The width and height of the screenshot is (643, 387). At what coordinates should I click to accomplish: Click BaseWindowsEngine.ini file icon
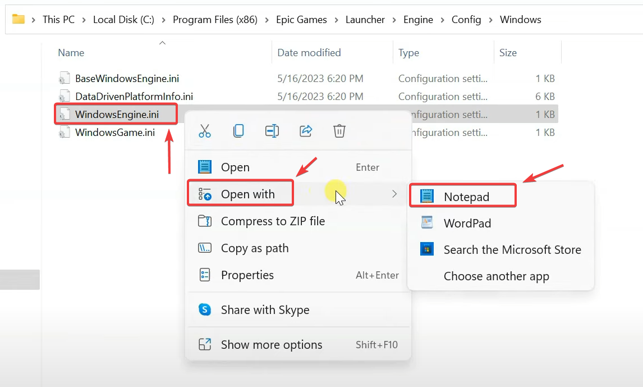(x=63, y=78)
